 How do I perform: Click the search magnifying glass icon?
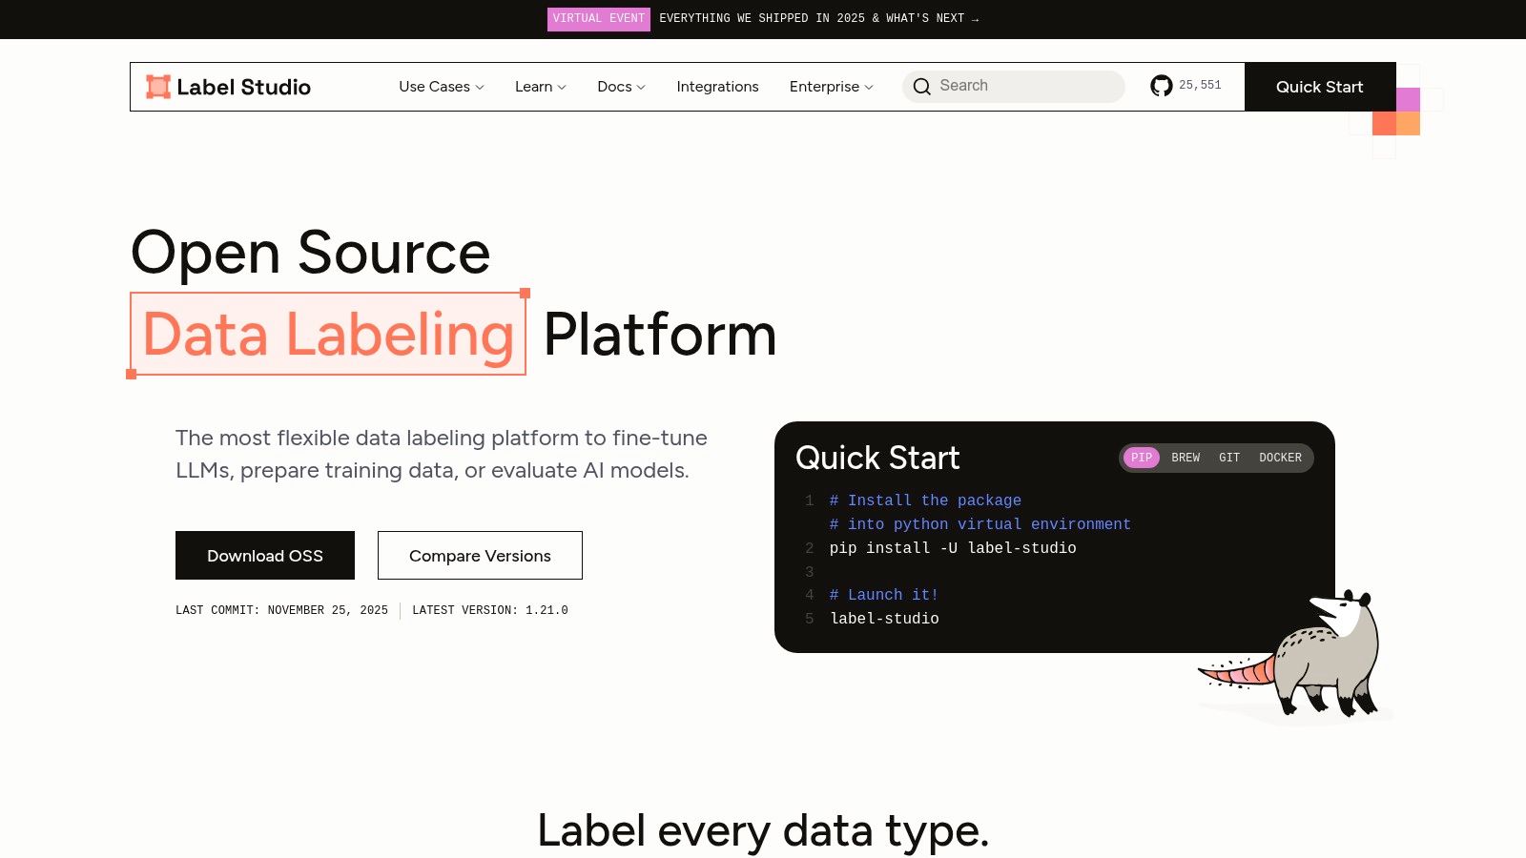(x=921, y=86)
